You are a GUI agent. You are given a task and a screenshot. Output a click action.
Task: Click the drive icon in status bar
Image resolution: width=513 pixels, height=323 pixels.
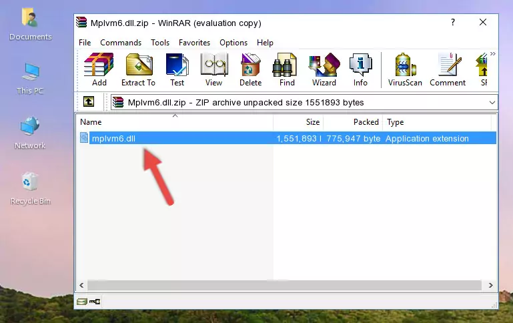(81, 302)
